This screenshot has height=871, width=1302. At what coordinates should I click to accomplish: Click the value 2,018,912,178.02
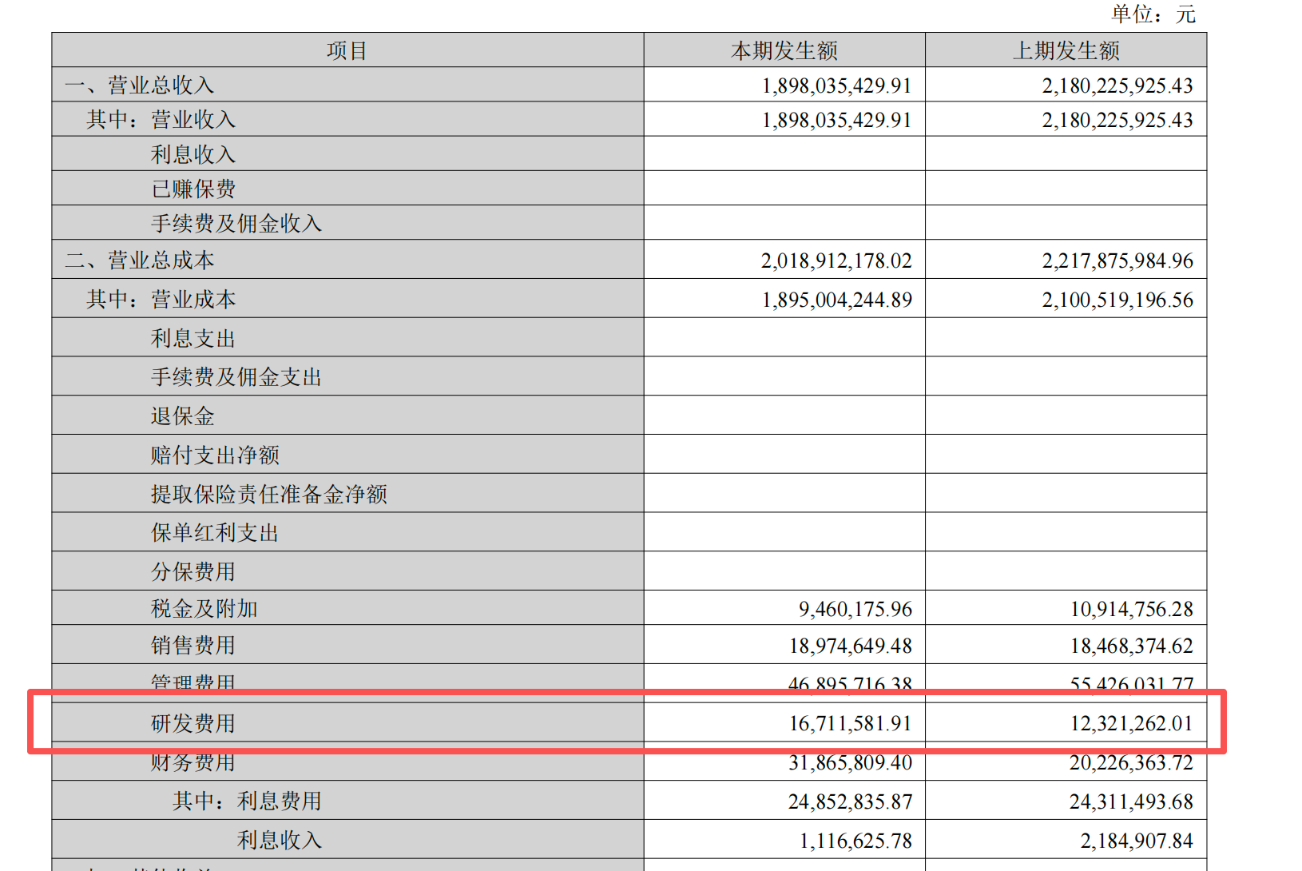pyautogui.click(x=836, y=261)
